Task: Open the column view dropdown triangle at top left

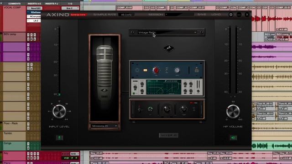Action: click(x=1, y=3)
